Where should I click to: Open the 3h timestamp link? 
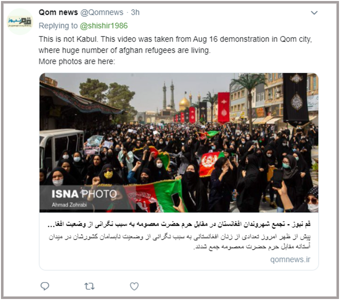135,12
